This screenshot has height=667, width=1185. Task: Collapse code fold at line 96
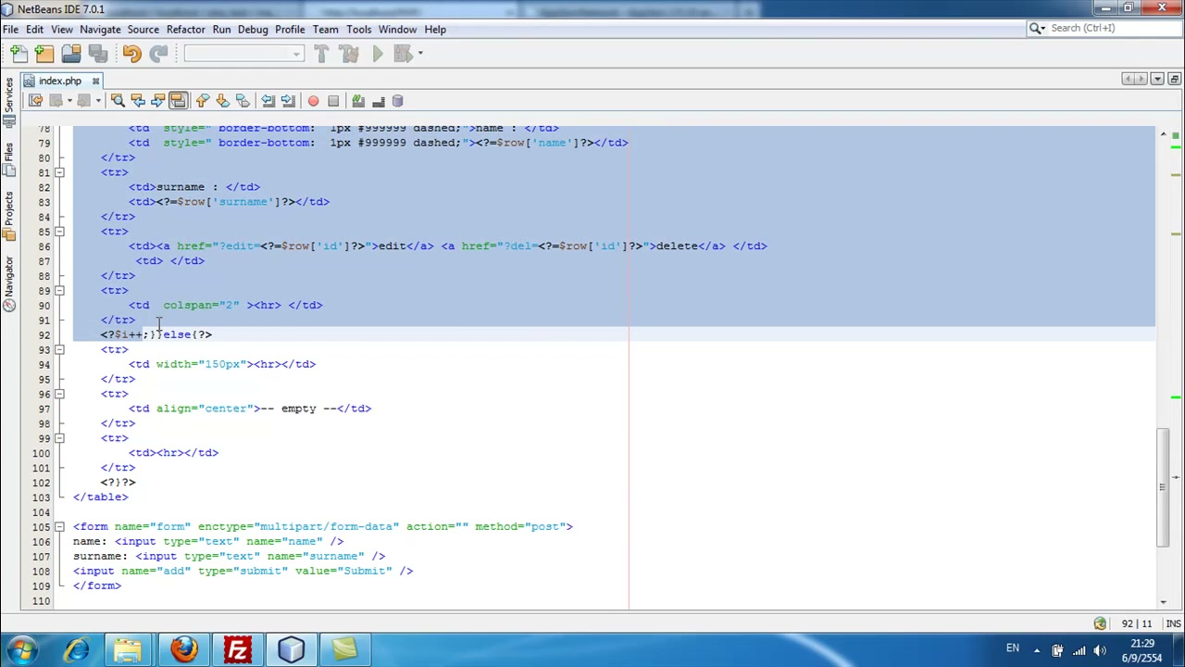[59, 394]
